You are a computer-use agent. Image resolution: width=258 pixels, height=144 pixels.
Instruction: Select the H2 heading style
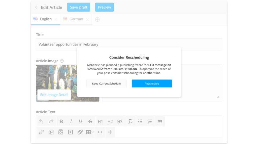tap(110, 121)
